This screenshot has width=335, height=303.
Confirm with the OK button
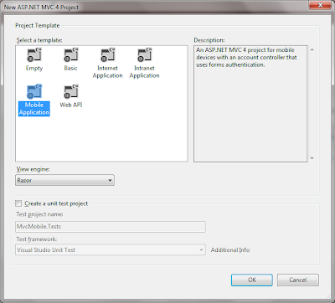[252, 280]
